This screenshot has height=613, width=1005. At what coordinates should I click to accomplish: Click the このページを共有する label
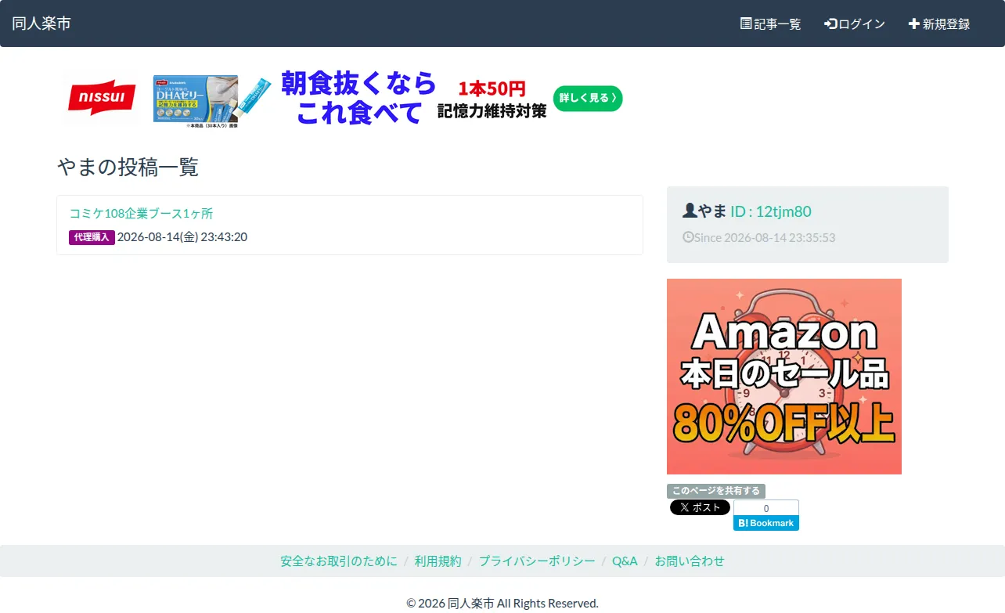[x=716, y=491]
